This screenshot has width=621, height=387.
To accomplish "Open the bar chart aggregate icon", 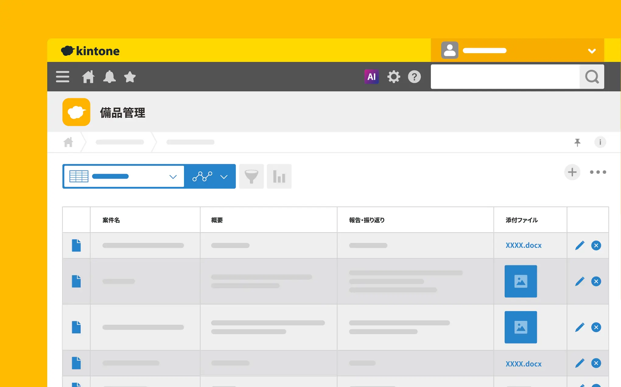I will pos(279,176).
